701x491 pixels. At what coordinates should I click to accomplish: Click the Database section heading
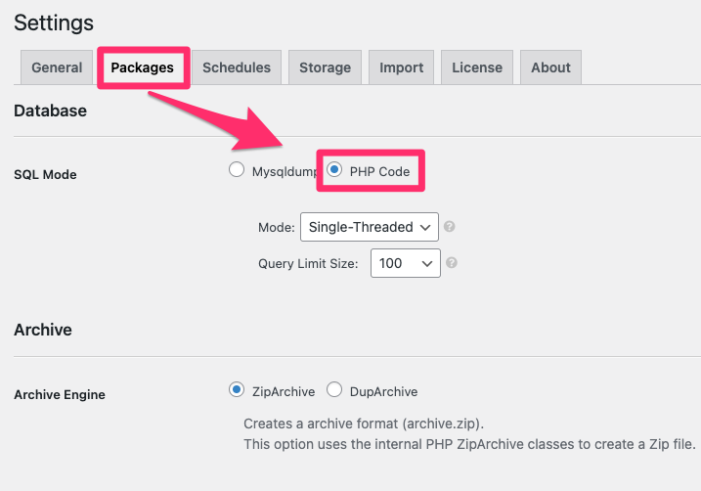[x=50, y=111]
